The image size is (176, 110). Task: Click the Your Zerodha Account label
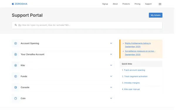(x=33, y=54)
